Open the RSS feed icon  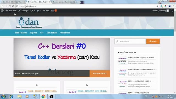tap(15, 15)
